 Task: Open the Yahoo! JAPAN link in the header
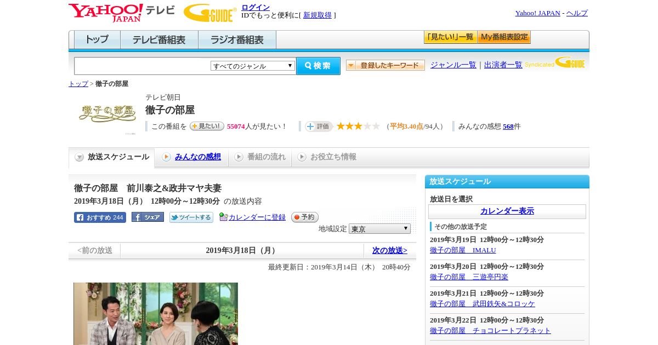[537, 13]
